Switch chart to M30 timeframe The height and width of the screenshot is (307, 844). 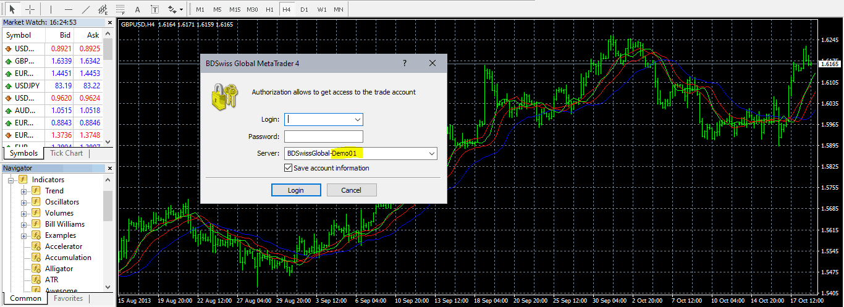click(x=252, y=9)
